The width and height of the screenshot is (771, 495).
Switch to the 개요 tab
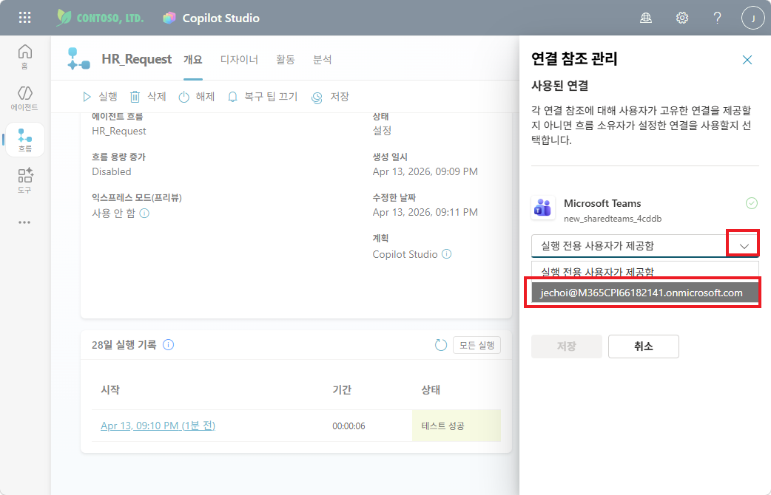tap(192, 59)
